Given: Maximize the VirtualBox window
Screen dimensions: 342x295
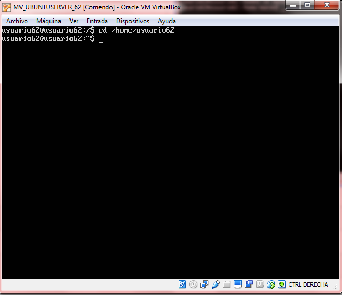Looking at the screenshot, I should pyautogui.click(x=307, y=5).
